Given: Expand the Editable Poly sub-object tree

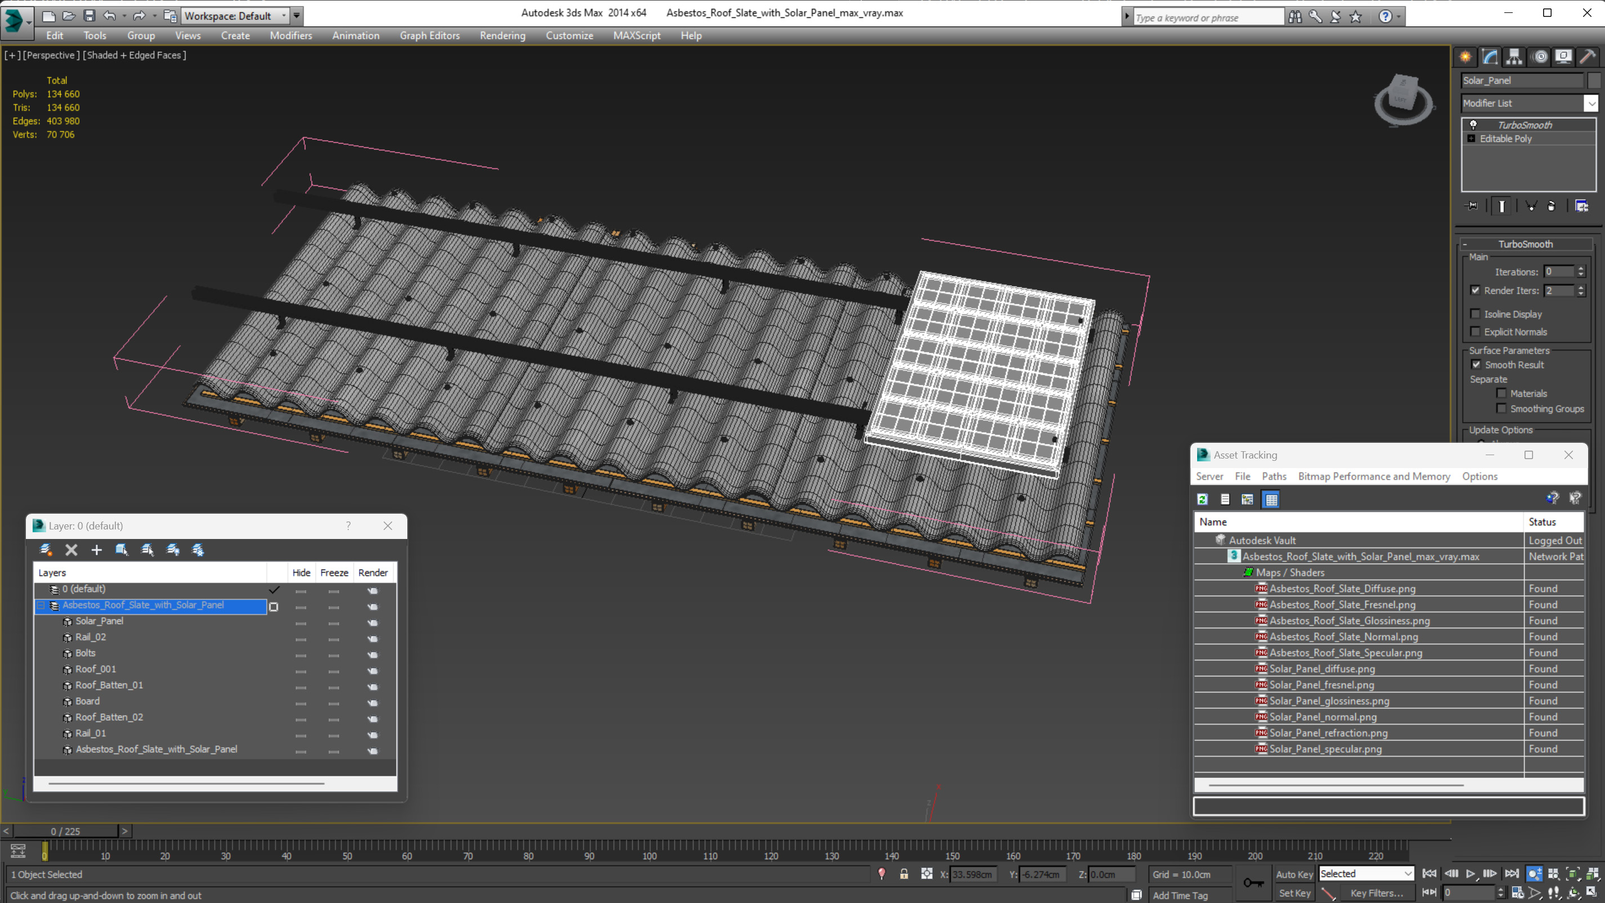Looking at the screenshot, I should (x=1472, y=138).
